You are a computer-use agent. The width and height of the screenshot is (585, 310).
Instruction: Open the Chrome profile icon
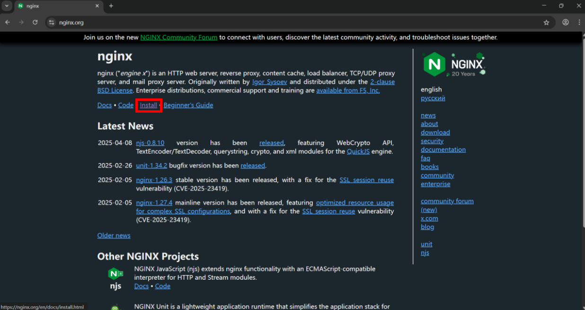(x=566, y=22)
